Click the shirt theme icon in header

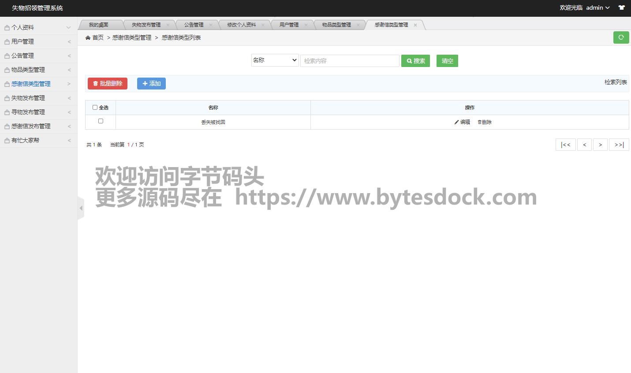621,7
